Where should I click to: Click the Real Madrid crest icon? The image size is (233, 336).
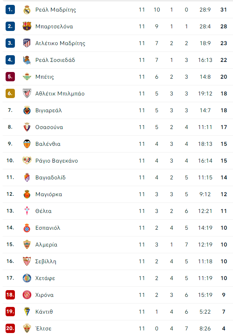(x=27, y=10)
